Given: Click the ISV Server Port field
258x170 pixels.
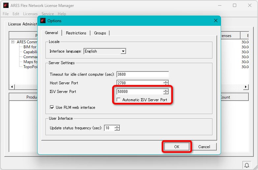Looking at the screenshot, I should click(x=140, y=92).
